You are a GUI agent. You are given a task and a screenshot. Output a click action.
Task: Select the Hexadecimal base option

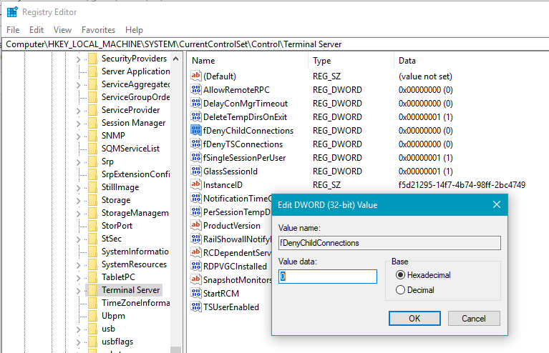(x=401, y=275)
